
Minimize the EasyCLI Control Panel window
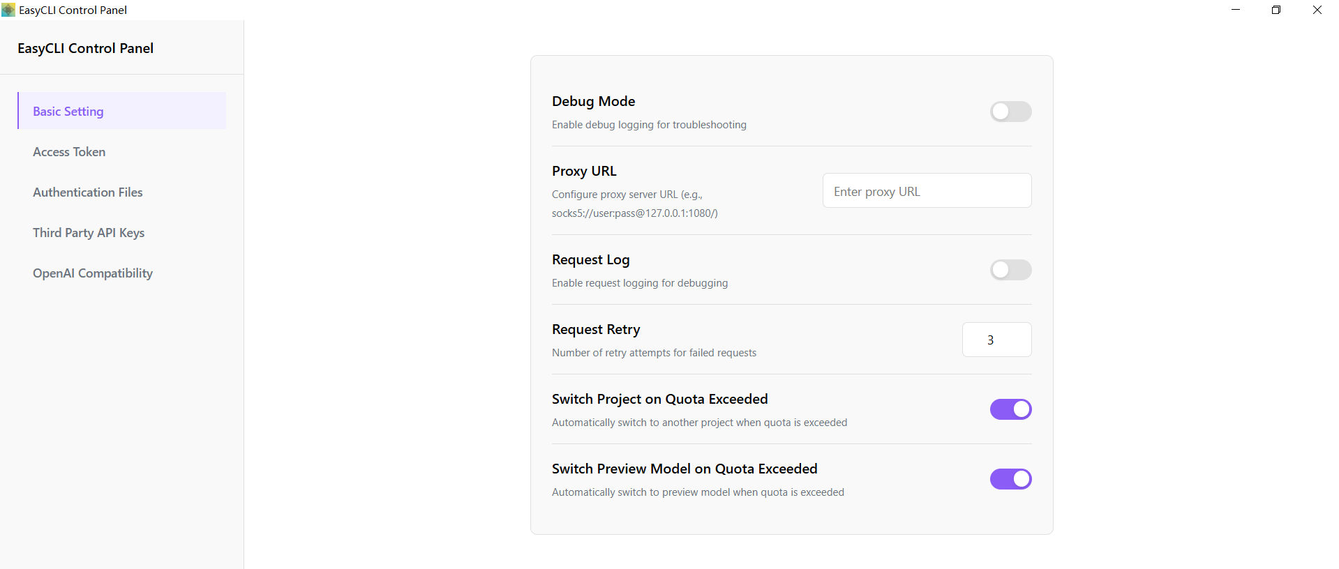pyautogui.click(x=1236, y=10)
